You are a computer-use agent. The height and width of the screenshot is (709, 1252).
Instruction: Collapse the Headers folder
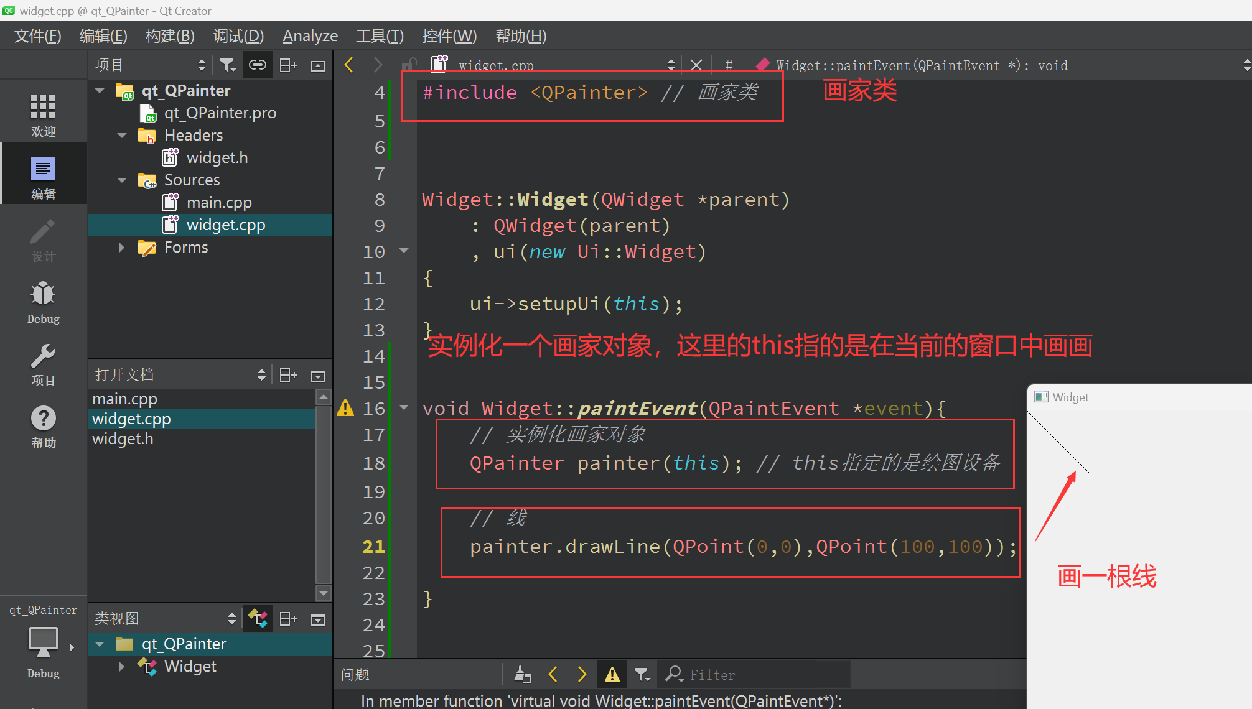pos(122,136)
